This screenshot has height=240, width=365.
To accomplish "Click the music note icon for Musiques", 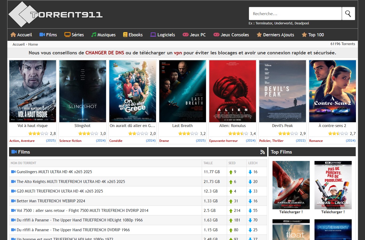I will tap(94, 35).
